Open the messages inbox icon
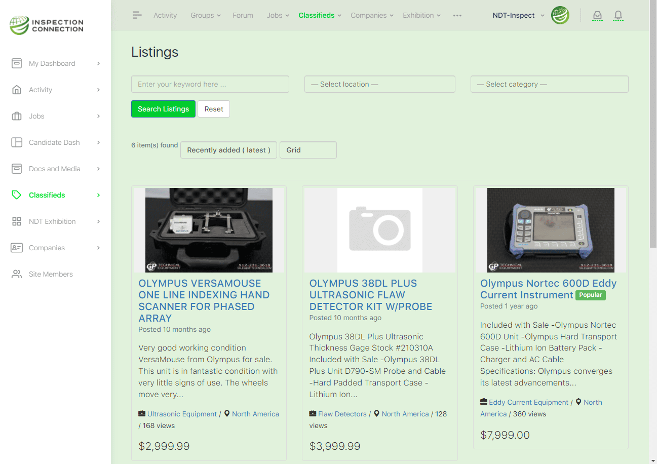 (597, 15)
